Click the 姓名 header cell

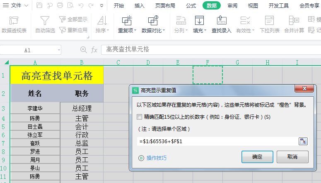(x=35, y=93)
